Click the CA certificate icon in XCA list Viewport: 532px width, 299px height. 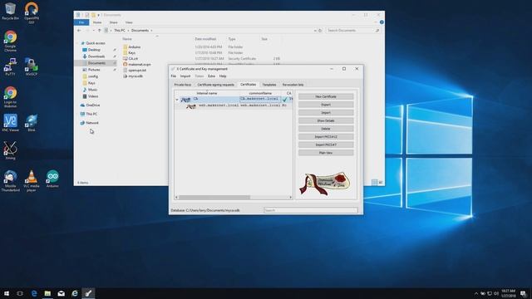[x=185, y=100]
